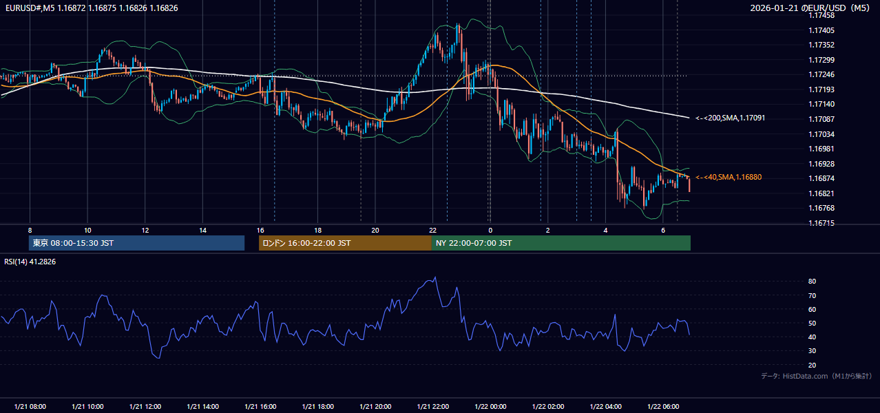
Task: Select the NY 22:00-07:00 JST session bar
Action: click(x=561, y=243)
